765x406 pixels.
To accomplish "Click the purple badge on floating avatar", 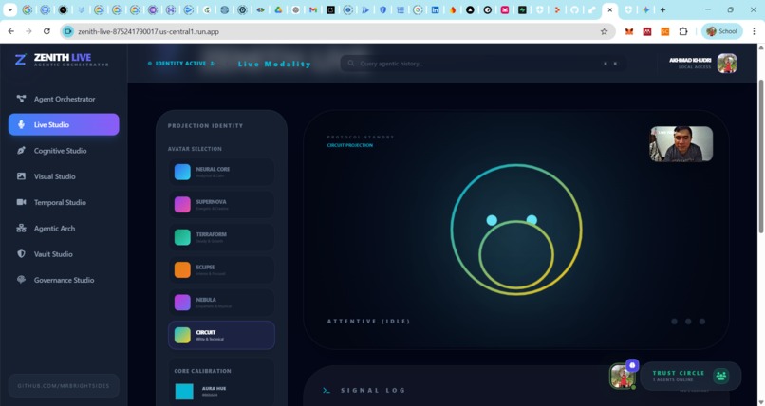I will [x=632, y=365].
